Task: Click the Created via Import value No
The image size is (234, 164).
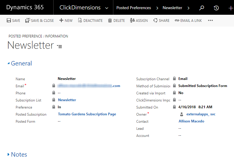Action: (181, 93)
